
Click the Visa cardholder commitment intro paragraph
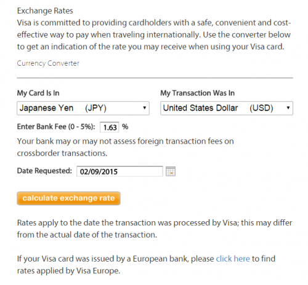(x=154, y=35)
